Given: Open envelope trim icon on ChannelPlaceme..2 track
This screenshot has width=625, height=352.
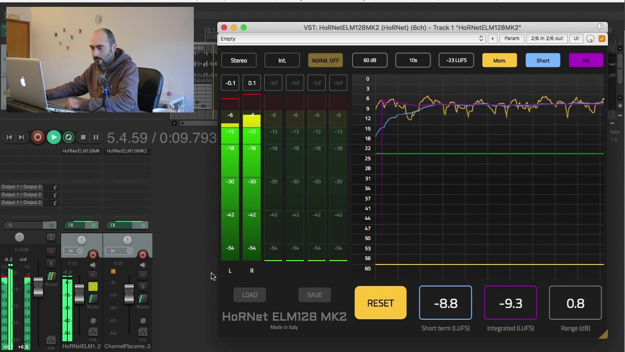Looking at the screenshot, I should tap(143, 332).
